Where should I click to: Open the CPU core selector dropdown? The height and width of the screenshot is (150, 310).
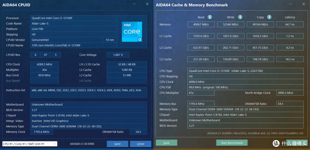[30, 144]
